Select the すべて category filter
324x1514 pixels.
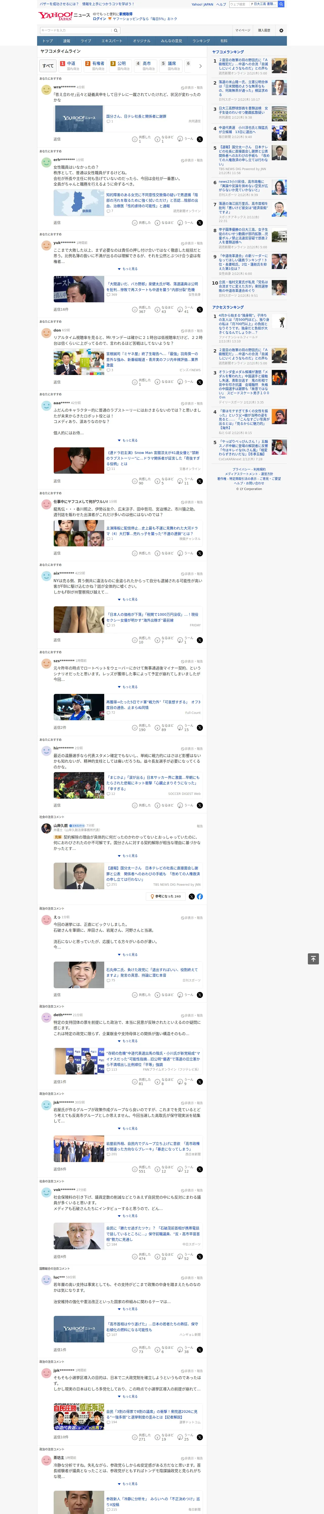[x=48, y=66]
